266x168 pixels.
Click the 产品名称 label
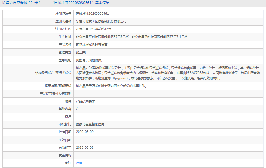(x=65, y=45)
